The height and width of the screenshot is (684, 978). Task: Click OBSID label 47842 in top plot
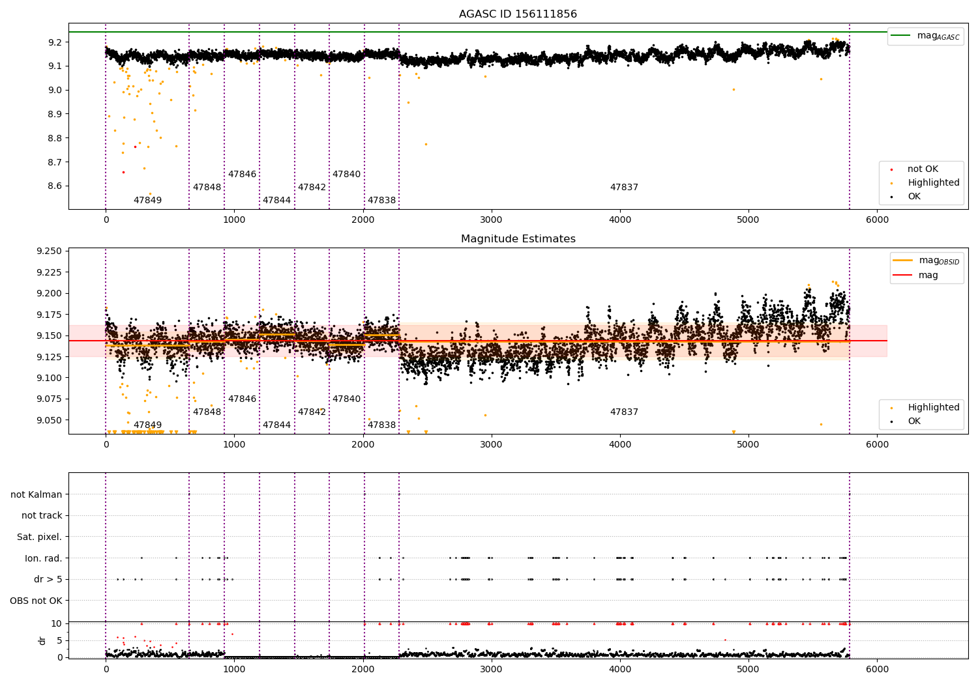pos(312,188)
